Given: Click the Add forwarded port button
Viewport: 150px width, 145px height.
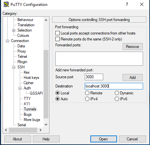Looking at the screenshot, I should click(133, 78).
